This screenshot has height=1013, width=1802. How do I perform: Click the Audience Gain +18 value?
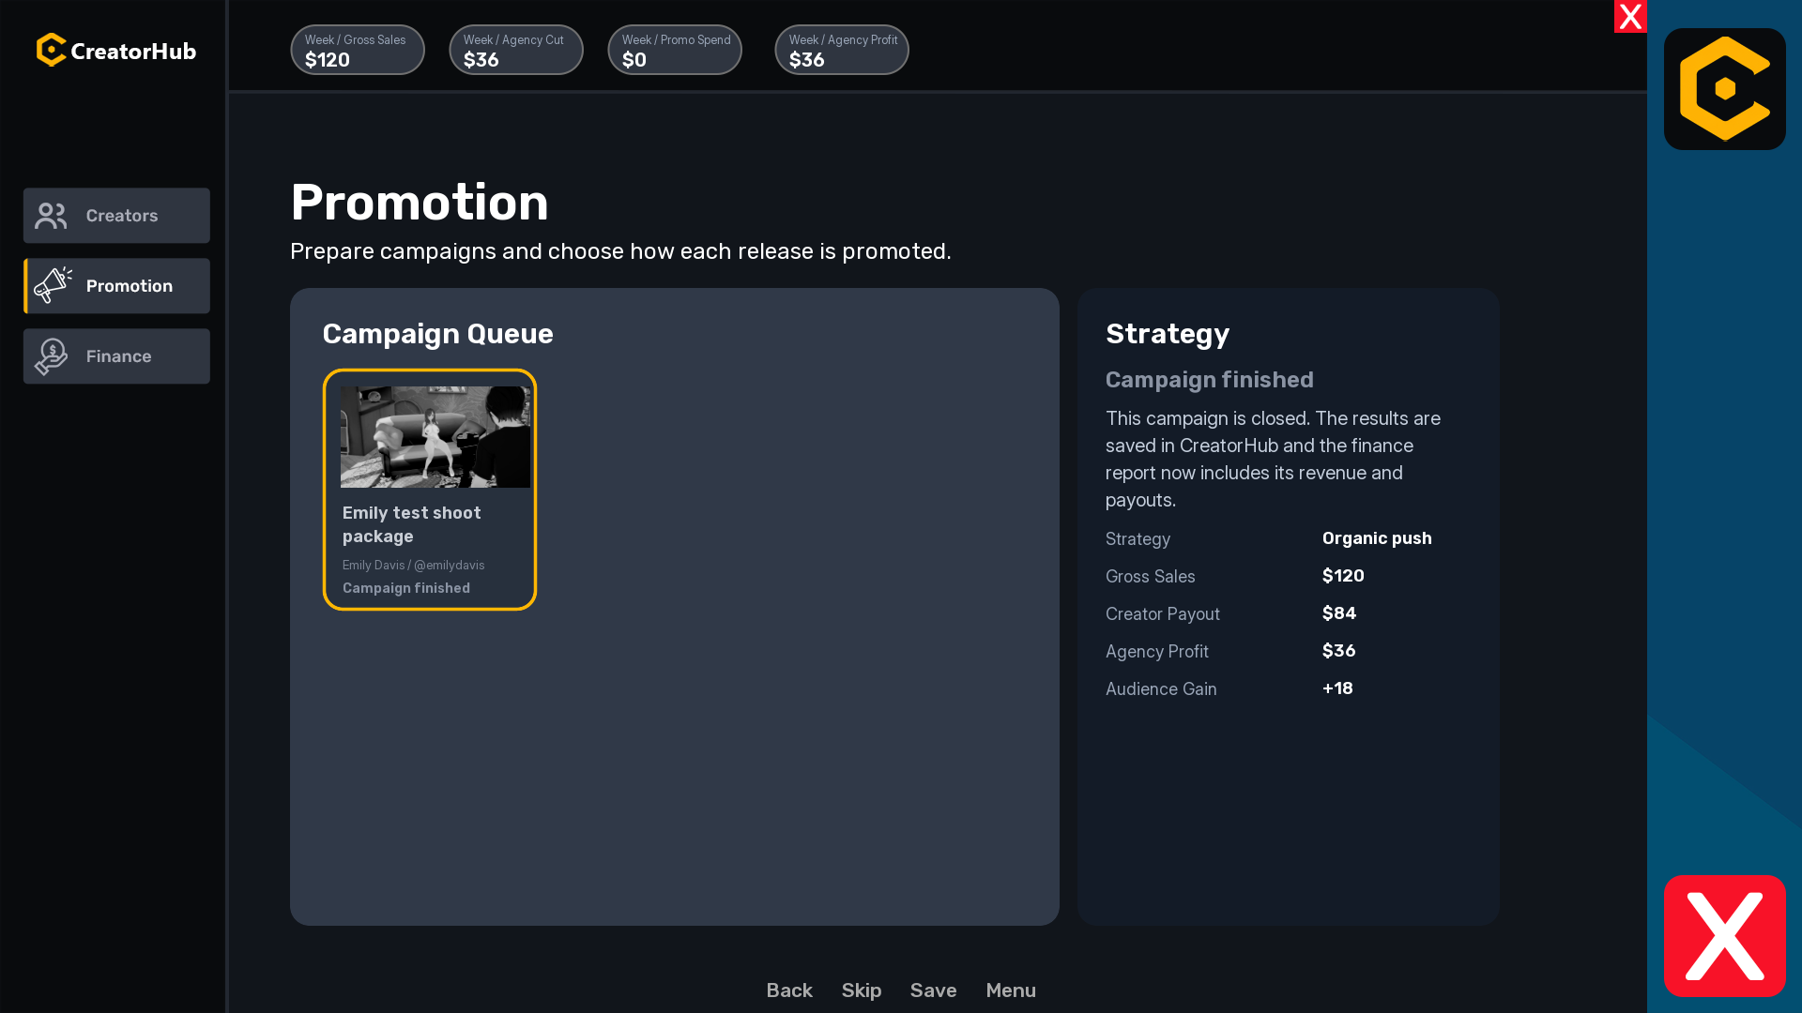[x=1337, y=688]
